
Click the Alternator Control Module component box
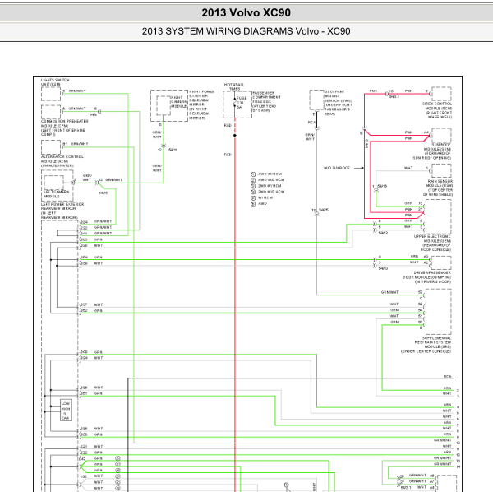click(x=51, y=147)
